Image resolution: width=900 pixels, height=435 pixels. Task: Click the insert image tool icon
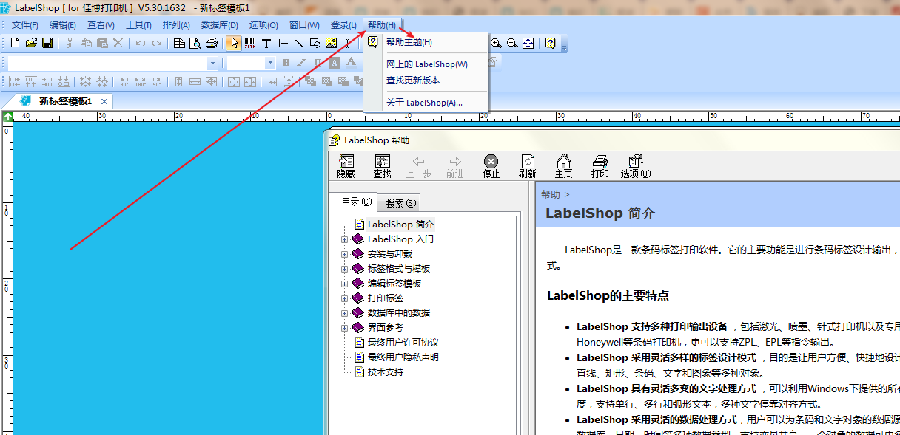coord(331,44)
